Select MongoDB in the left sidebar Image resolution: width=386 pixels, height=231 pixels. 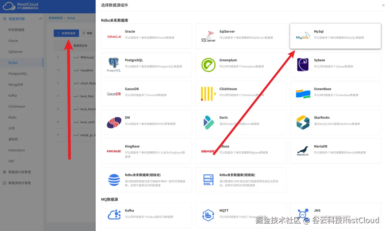(x=16, y=84)
